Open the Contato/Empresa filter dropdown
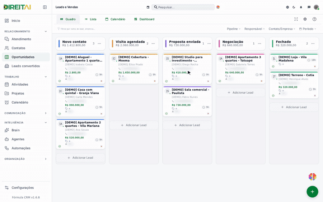 point(282,29)
